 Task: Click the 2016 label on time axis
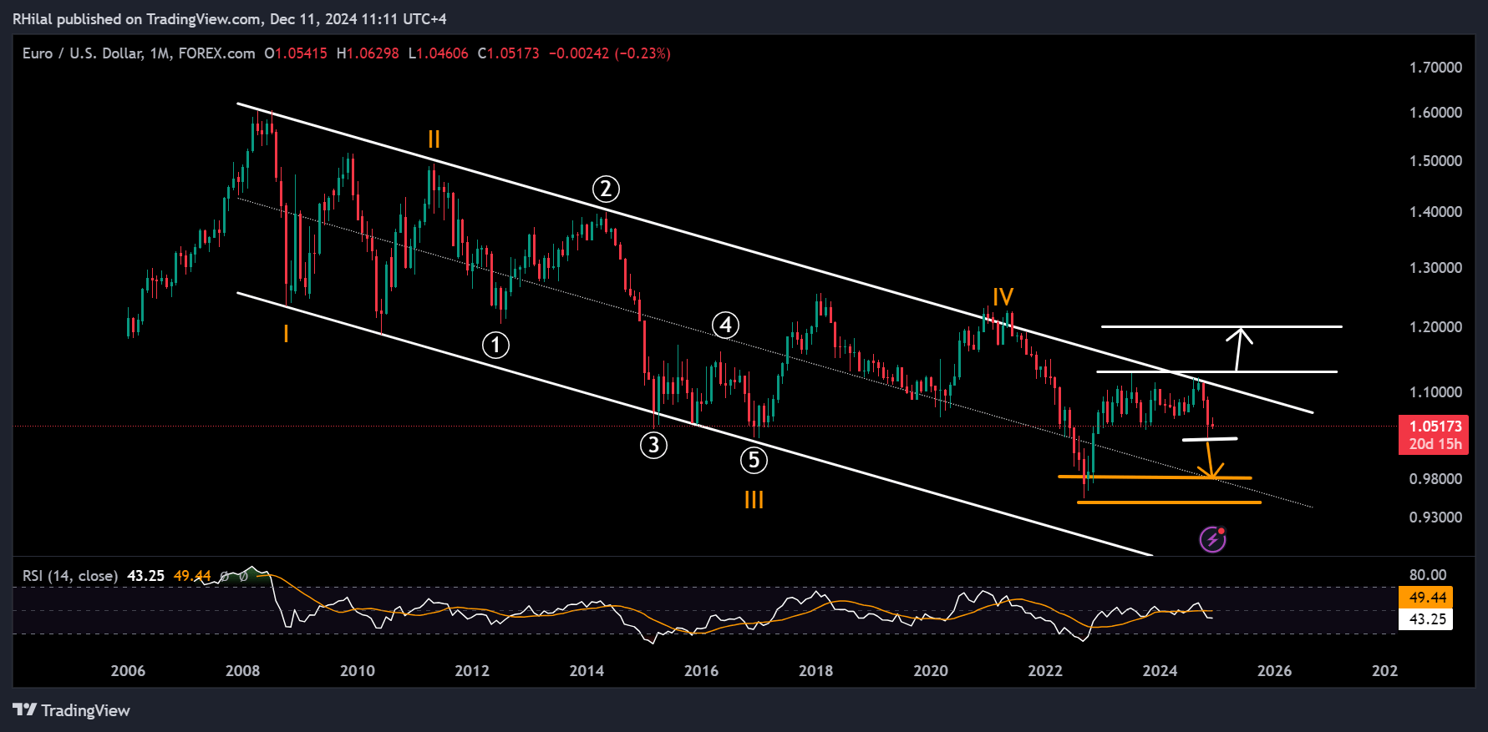pyautogui.click(x=701, y=671)
